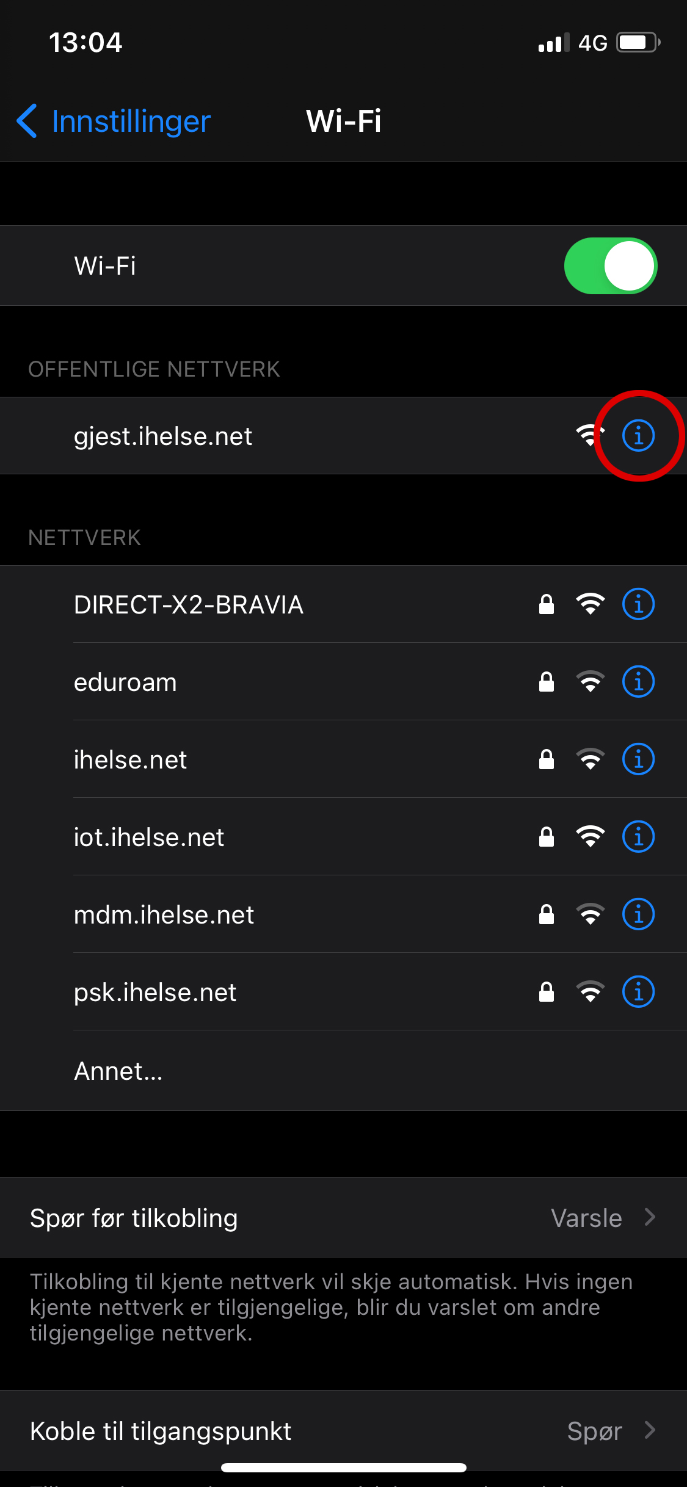Tap the back chevron icon
This screenshot has width=687, height=1487.
coord(27,121)
